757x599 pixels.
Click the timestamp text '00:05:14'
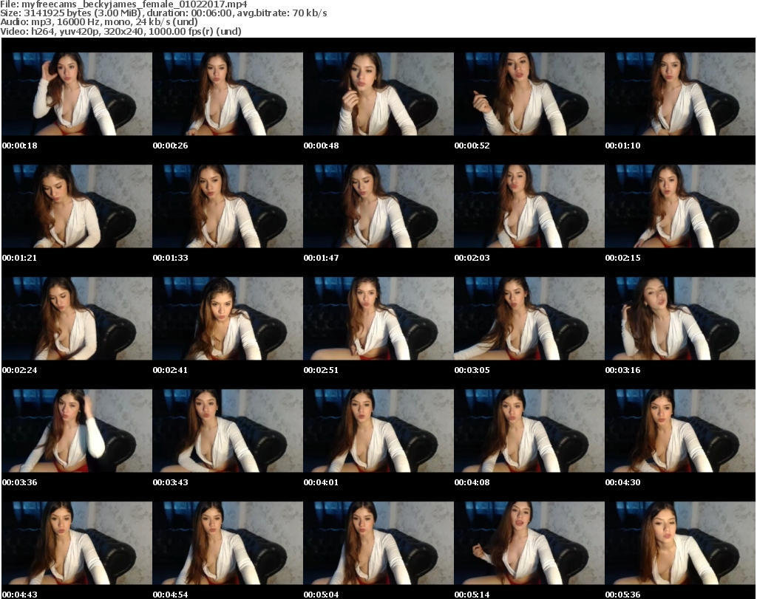472,595
